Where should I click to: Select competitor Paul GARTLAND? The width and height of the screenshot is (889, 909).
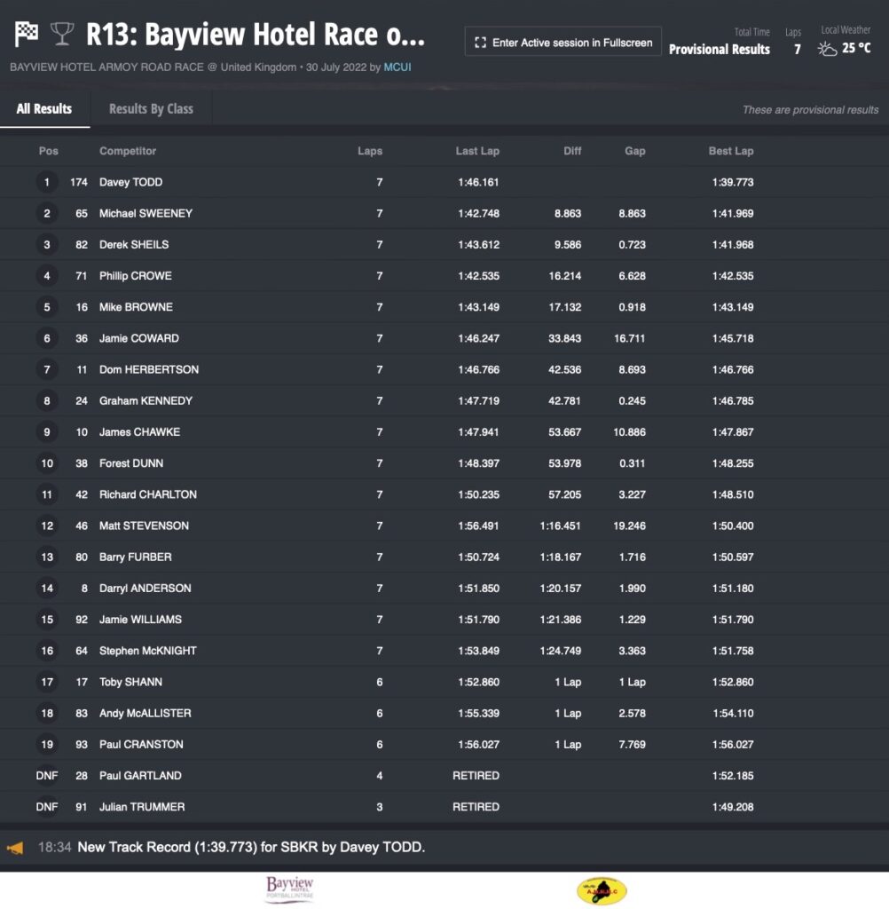point(140,776)
